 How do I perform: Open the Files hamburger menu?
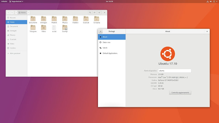99,13
